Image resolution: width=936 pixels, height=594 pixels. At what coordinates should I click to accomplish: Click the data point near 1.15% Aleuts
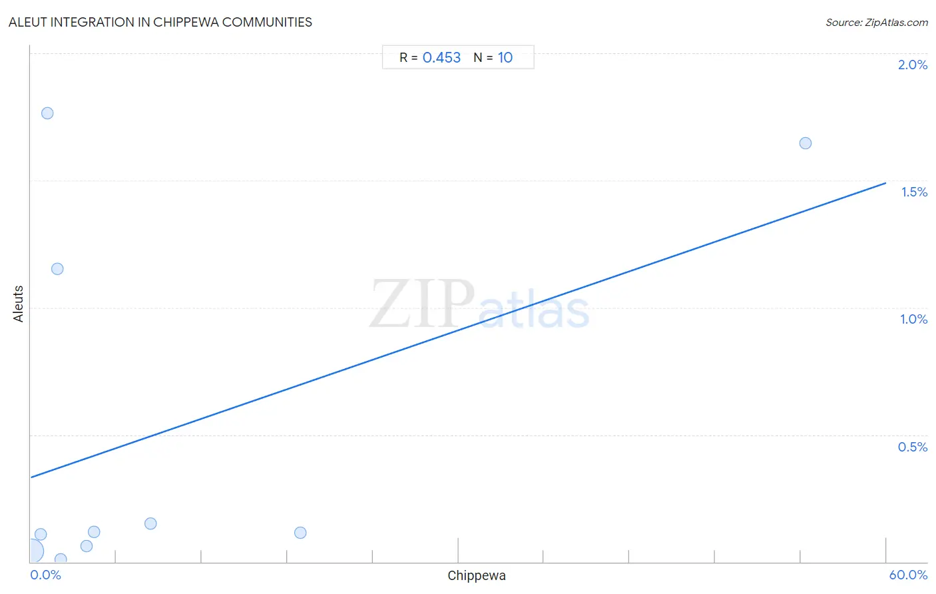tap(57, 269)
